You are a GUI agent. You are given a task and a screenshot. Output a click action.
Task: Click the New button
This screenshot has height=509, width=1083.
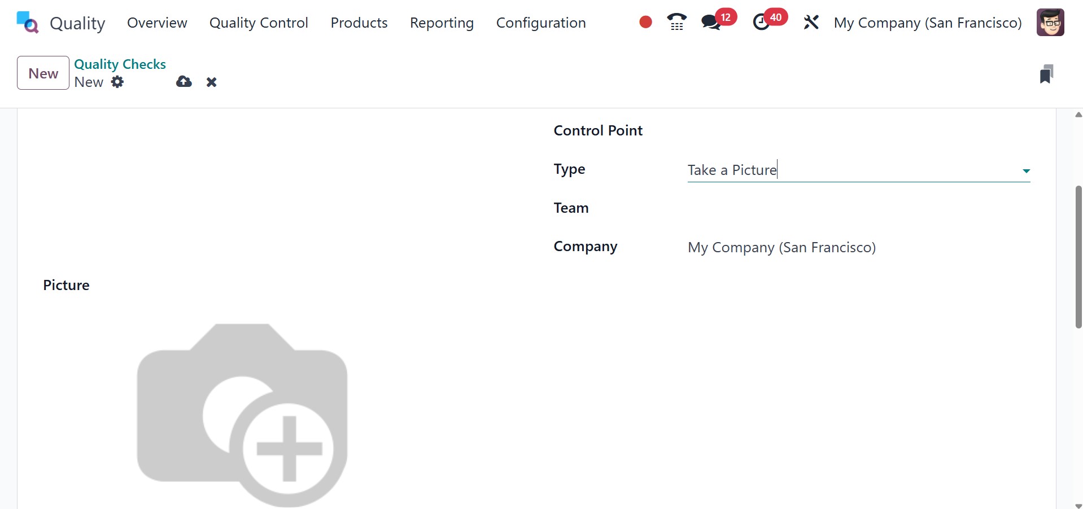click(x=43, y=73)
